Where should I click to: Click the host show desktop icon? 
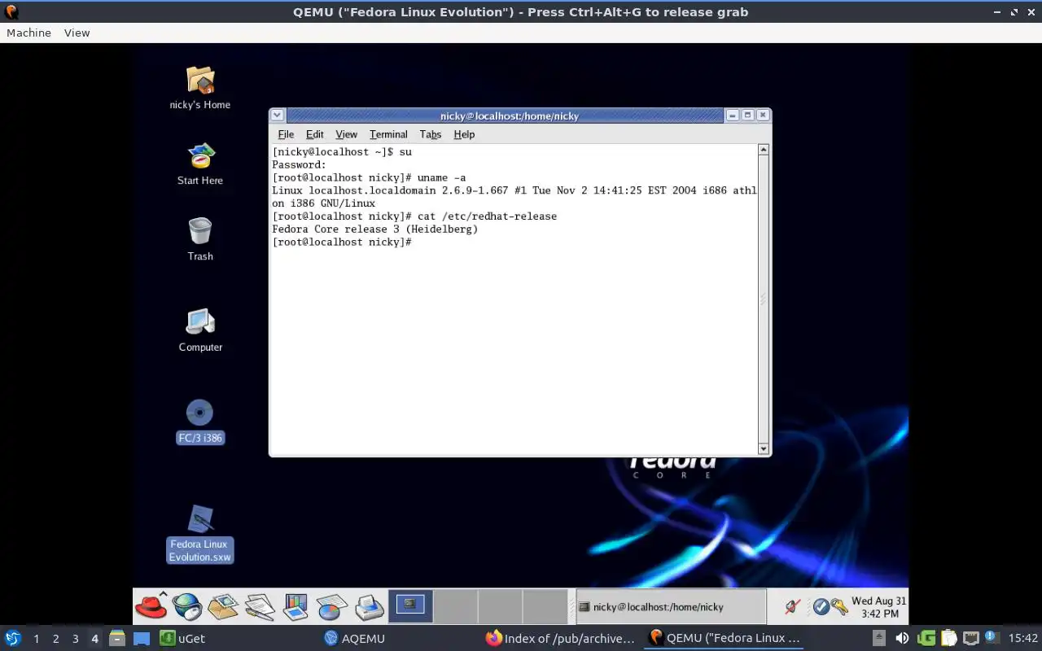[142, 638]
